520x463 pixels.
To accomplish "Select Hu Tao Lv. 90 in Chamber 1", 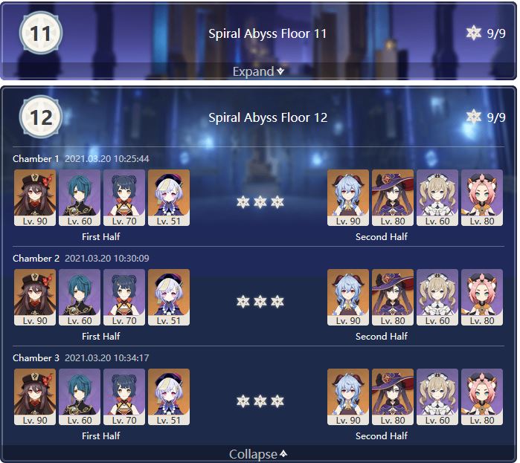I will click(x=35, y=198).
